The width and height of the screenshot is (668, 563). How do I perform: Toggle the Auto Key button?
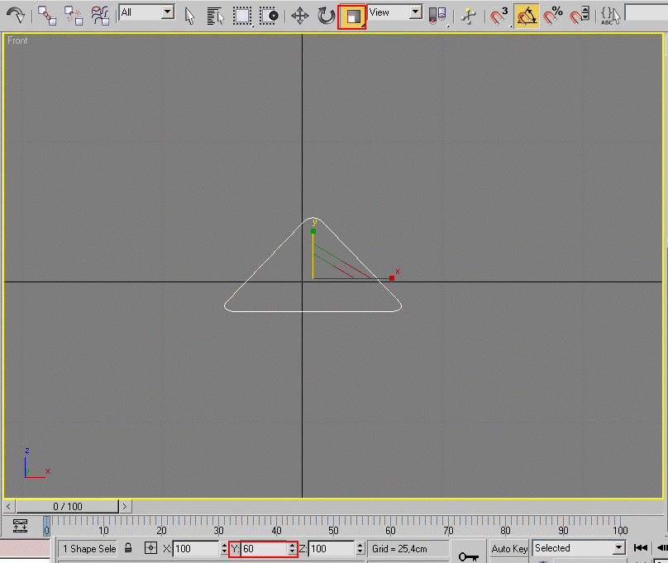coord(509,548)
